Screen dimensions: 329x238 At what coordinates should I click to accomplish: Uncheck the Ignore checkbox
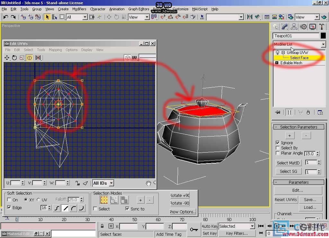coord(278,143)
